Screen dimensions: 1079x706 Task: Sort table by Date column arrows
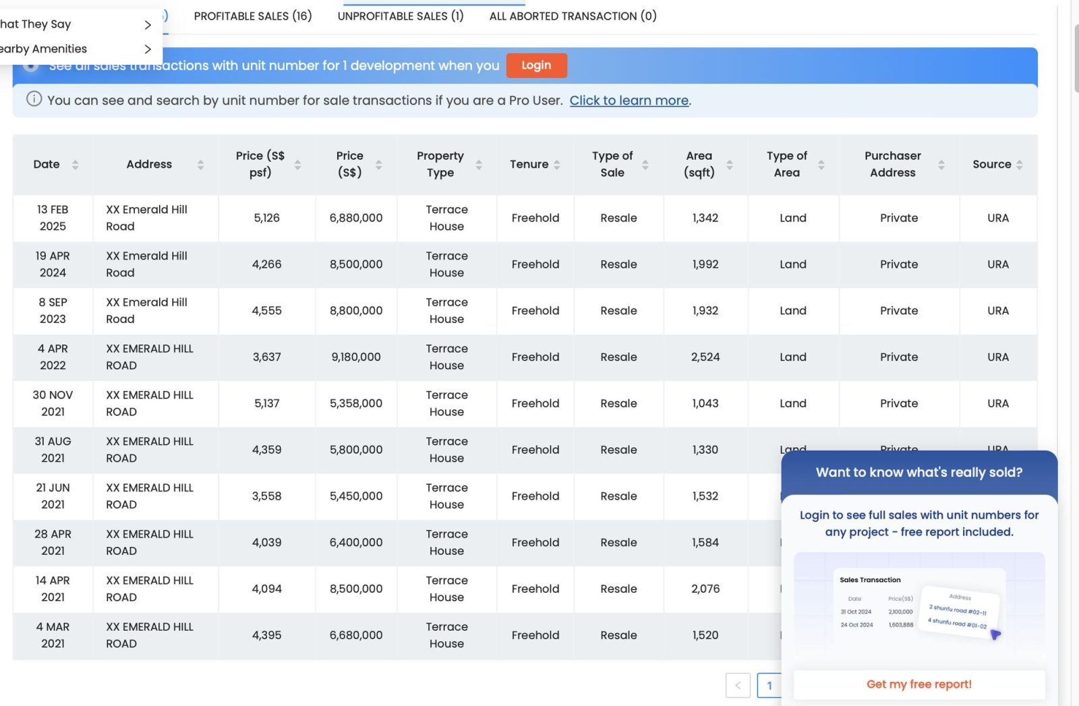75,165
